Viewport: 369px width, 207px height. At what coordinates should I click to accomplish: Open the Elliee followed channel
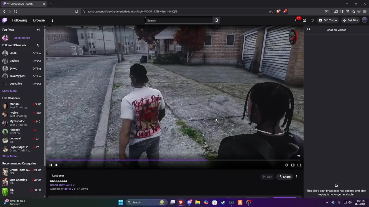coord(22,53)
